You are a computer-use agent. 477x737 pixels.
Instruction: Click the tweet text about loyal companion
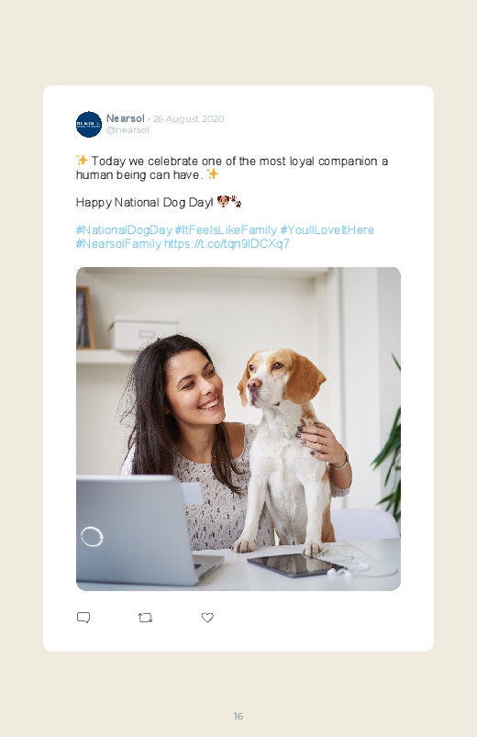click(232, 168)
